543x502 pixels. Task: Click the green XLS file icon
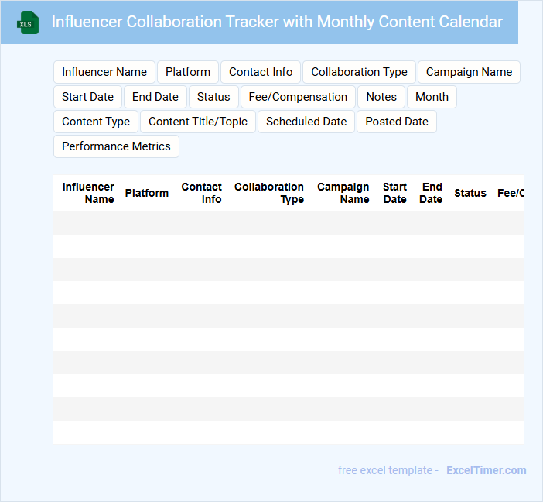click(x=28, y=22)
